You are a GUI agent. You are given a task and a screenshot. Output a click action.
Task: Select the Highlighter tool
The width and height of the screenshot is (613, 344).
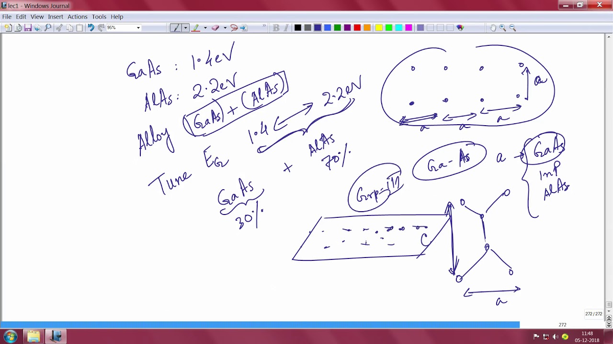pyautogui.click(x=195, y=28)
